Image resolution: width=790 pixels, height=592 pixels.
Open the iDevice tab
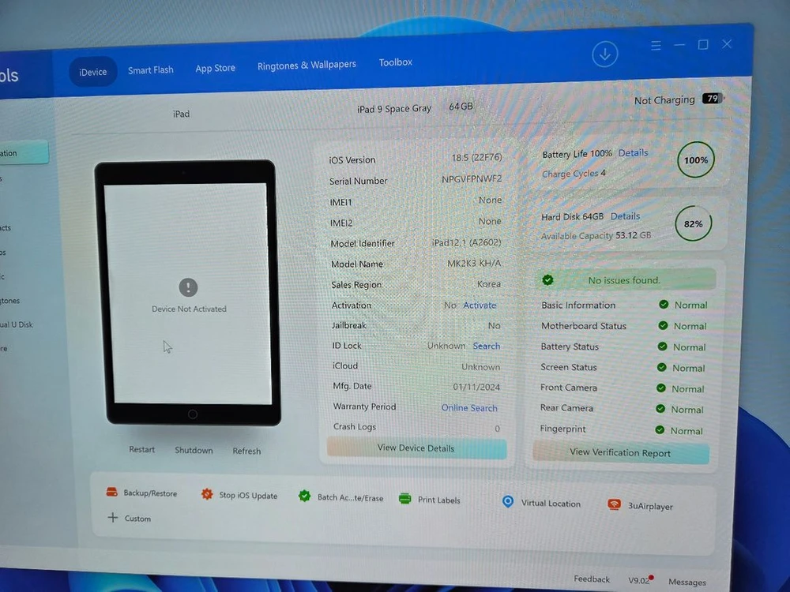click(92, 72)
